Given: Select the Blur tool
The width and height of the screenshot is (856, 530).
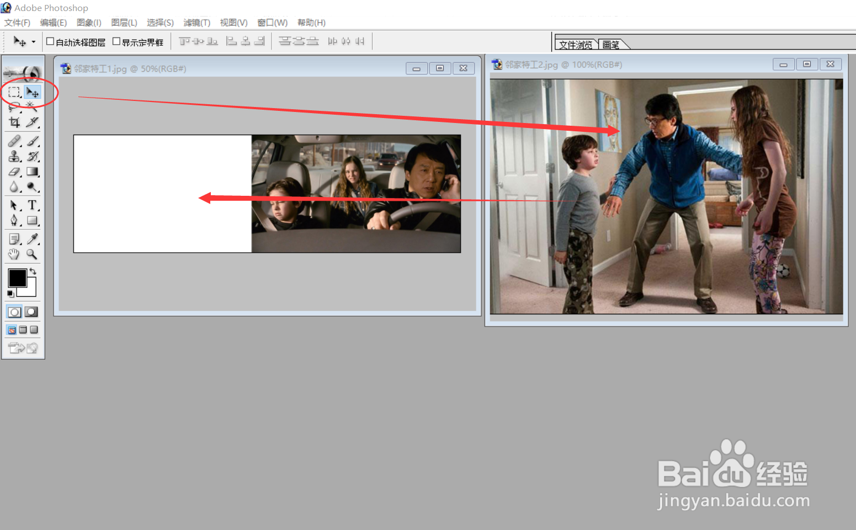Looking at the screenshot, I should (x=14, y=188).
